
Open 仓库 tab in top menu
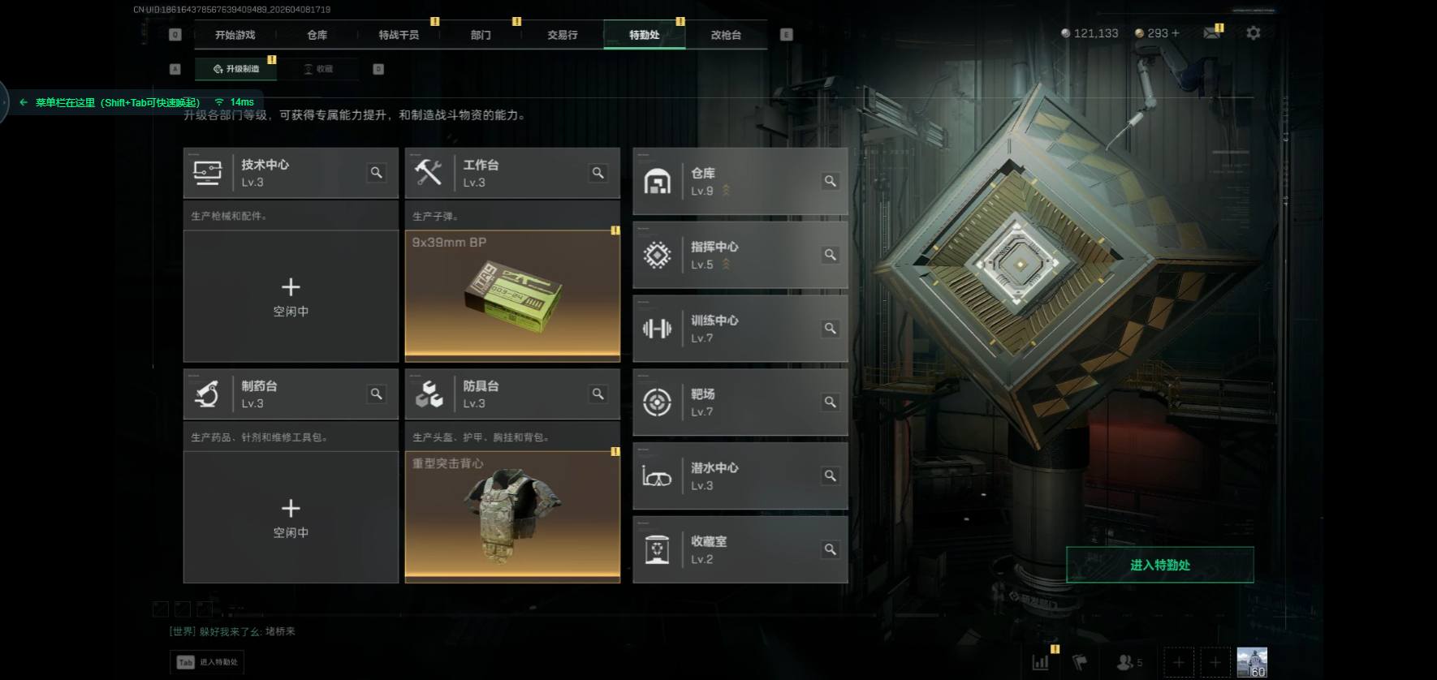pyautogui.click(x=317, y=35)
